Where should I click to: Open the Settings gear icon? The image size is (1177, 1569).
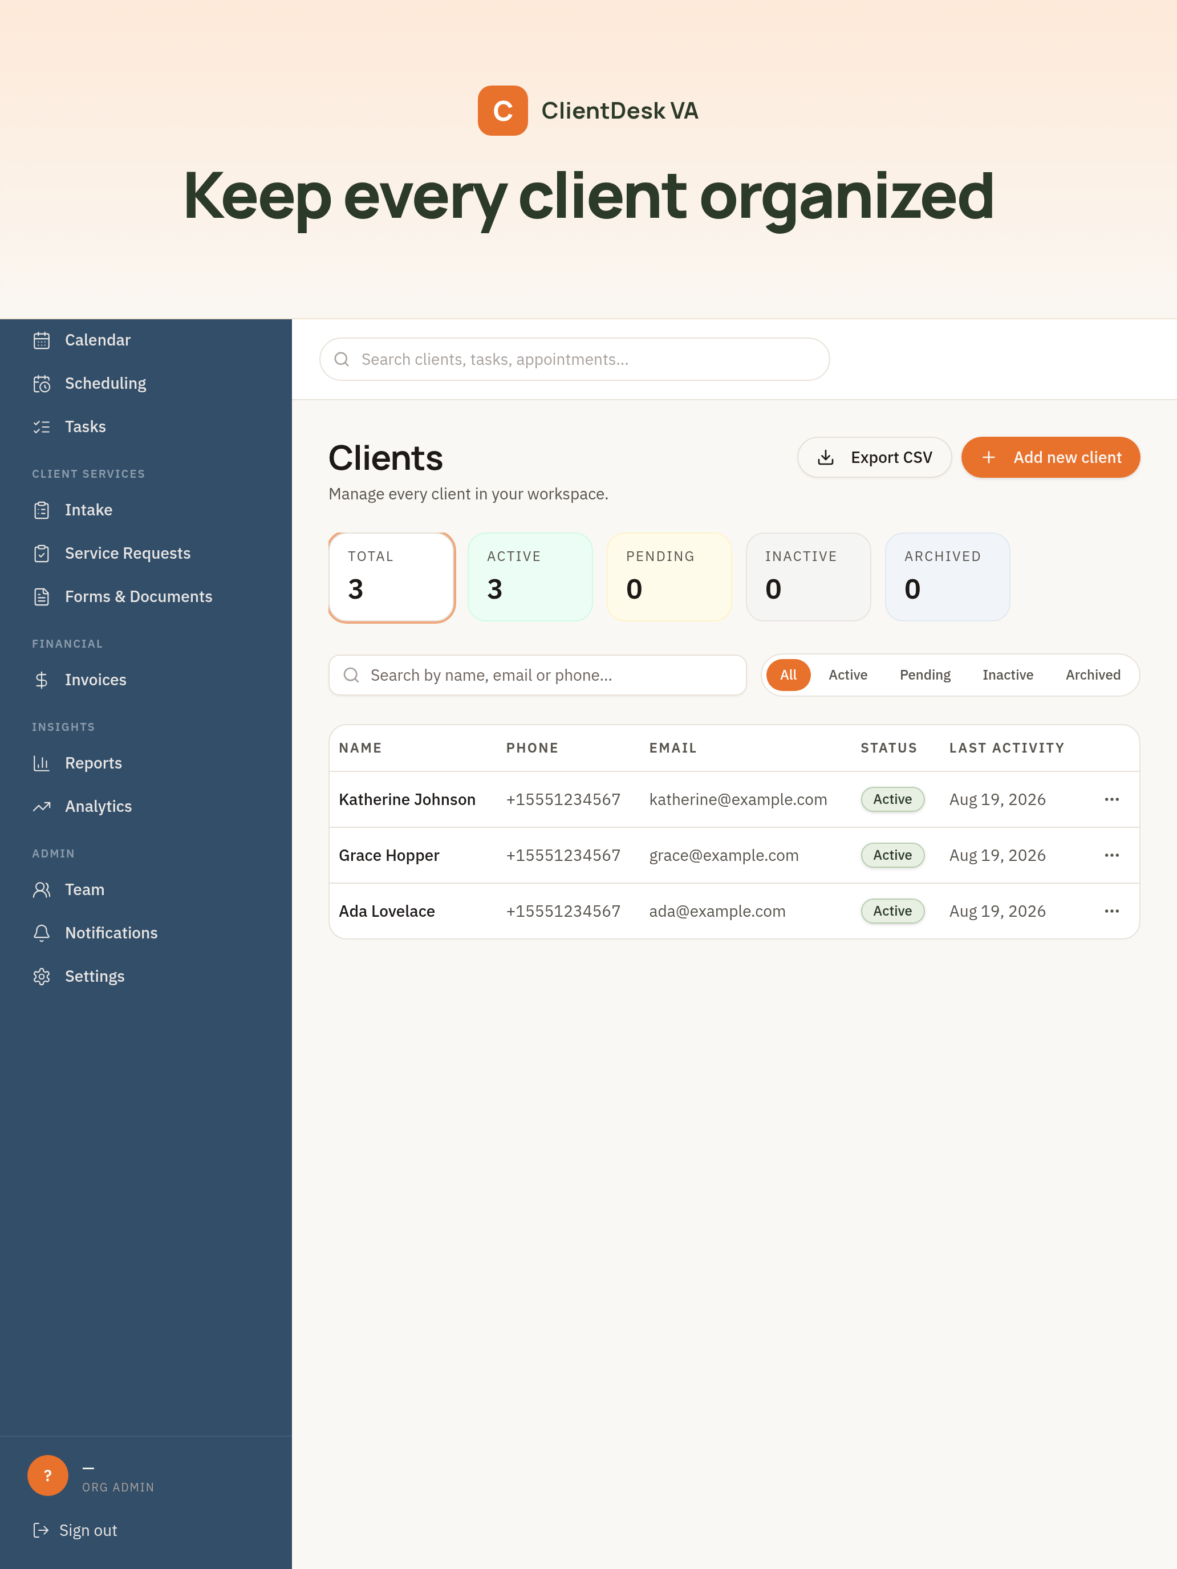[41, 976]
